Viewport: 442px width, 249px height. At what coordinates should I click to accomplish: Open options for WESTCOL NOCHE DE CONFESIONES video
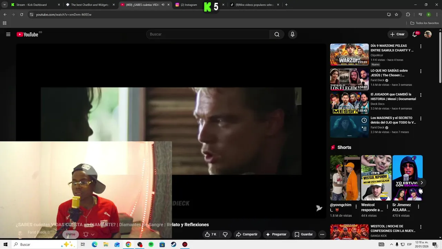pyautogui.click(x=421, y=227)
